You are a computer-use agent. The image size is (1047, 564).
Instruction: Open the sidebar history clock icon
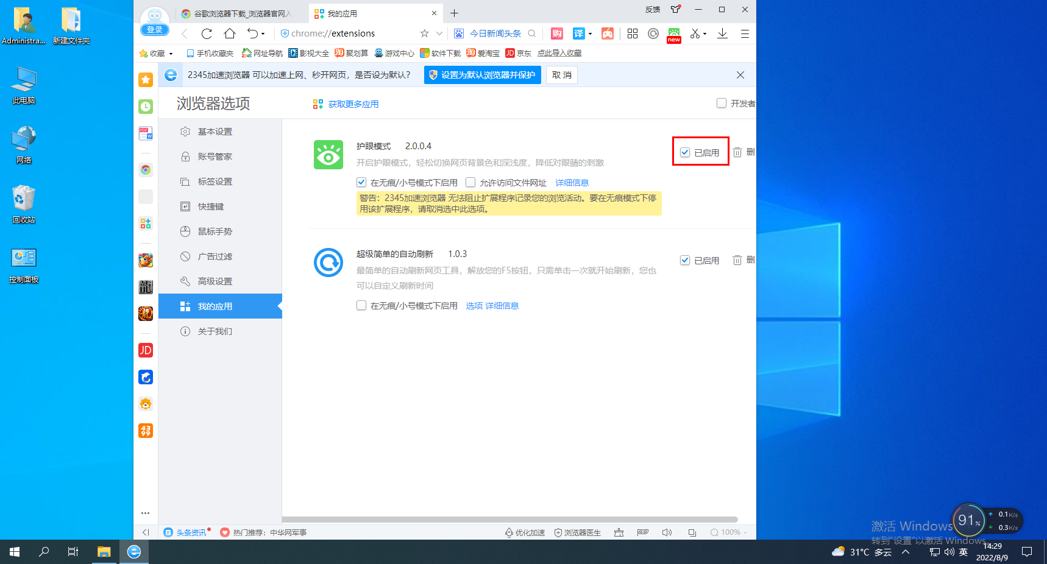(x=146, y=107)
